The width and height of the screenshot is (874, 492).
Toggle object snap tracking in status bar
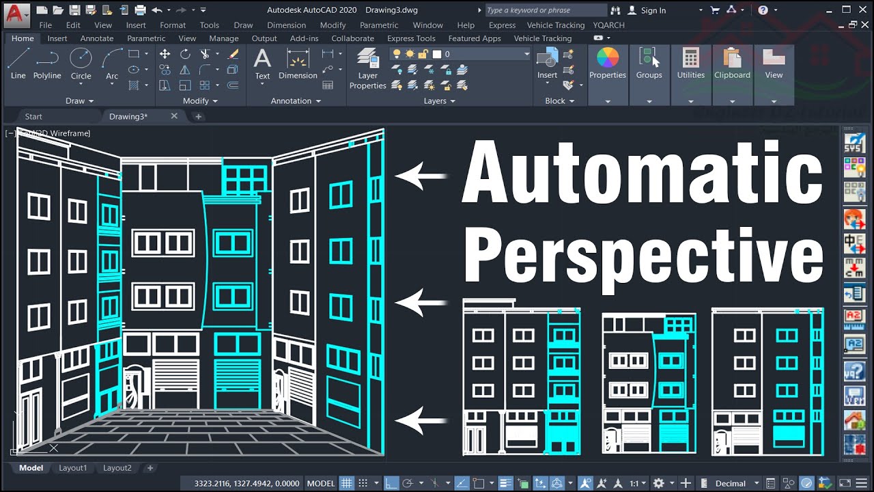pos(462,483)
